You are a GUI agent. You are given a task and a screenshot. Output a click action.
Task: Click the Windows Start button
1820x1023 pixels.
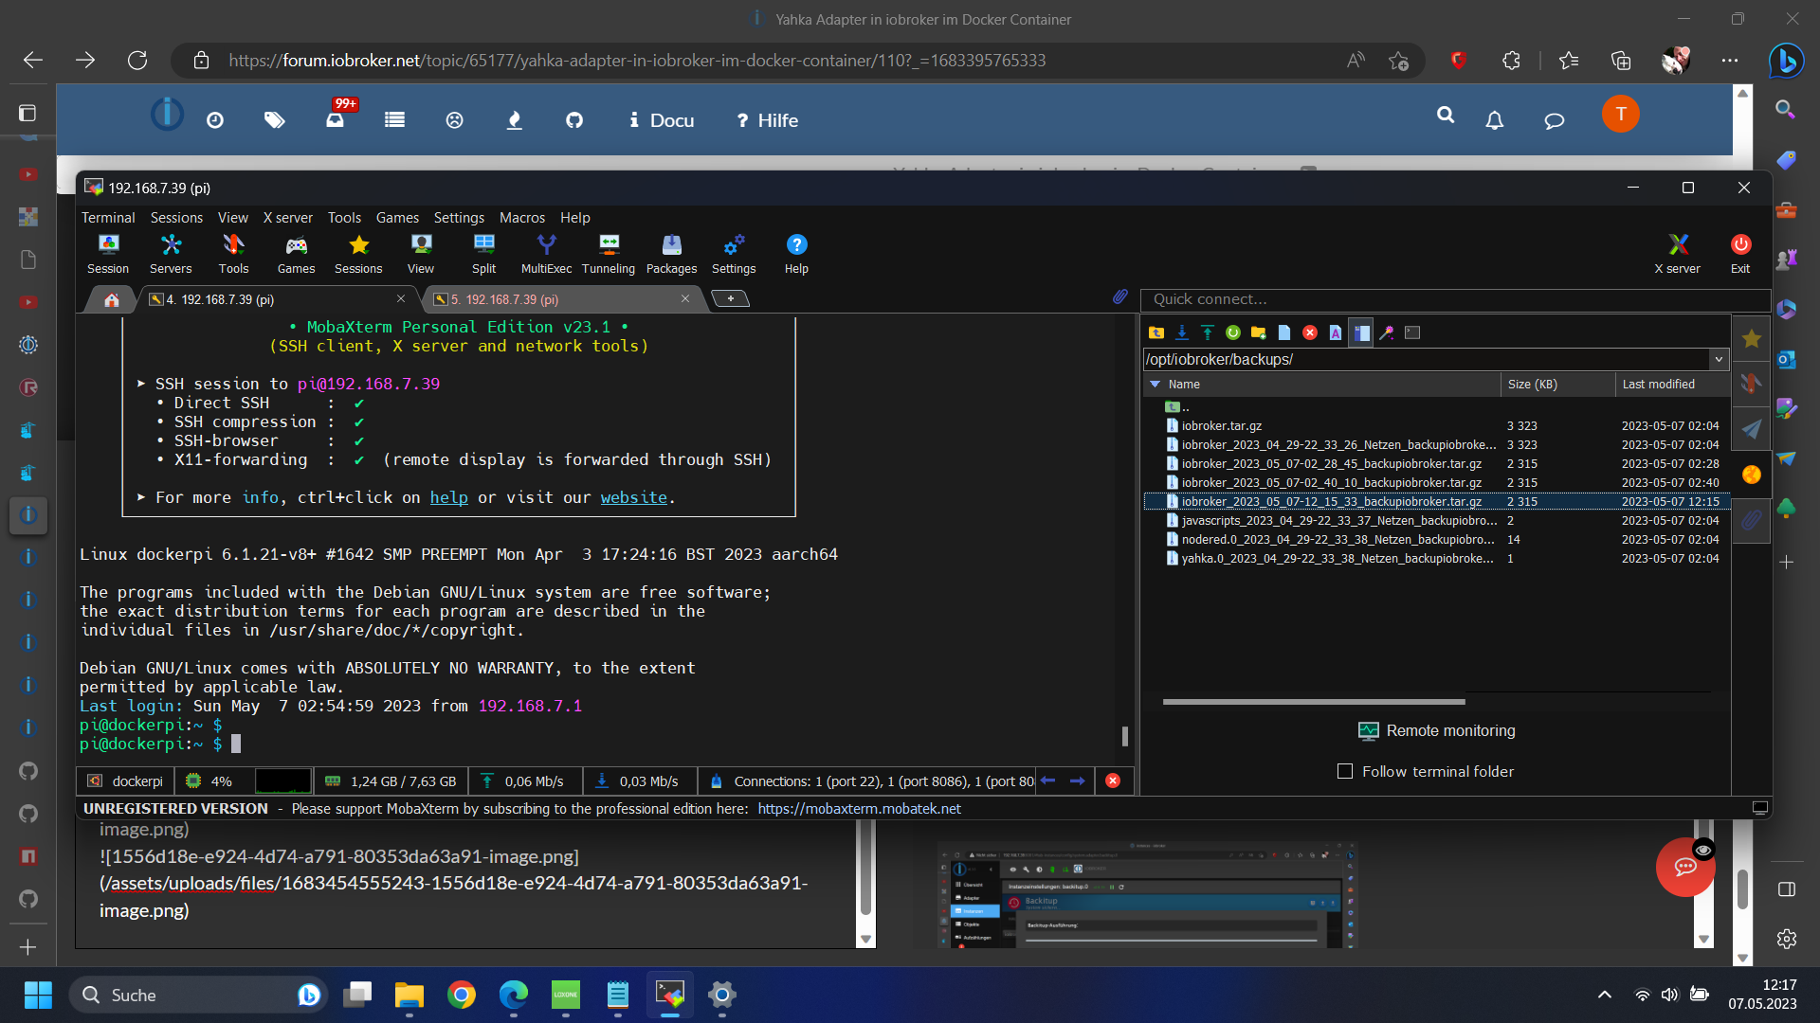[38, 995]
